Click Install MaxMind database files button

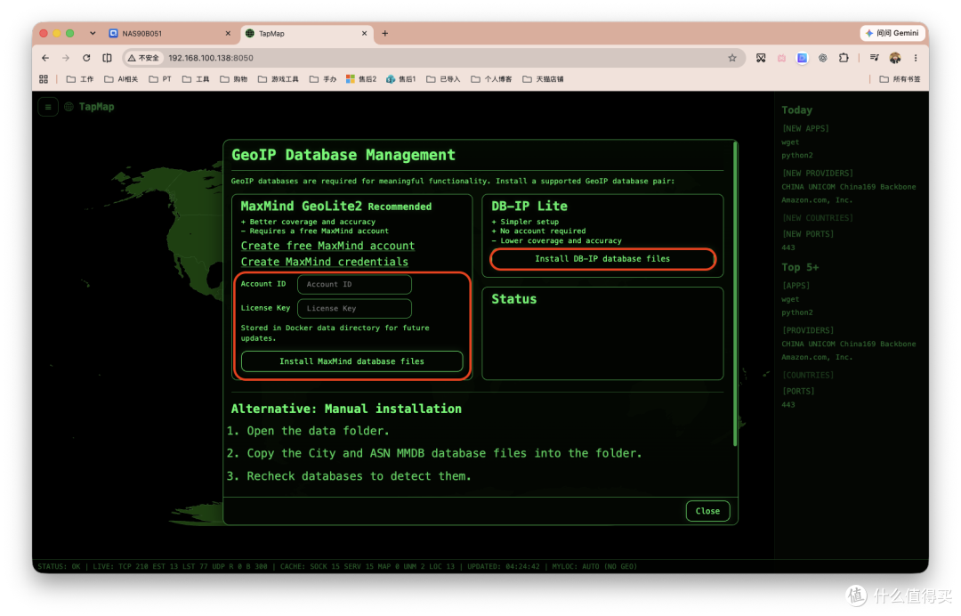tap(351, 361)
